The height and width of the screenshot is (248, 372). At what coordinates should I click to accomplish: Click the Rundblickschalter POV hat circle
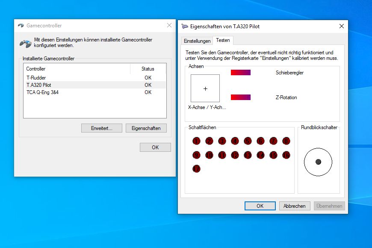click(x=318, y=162)
